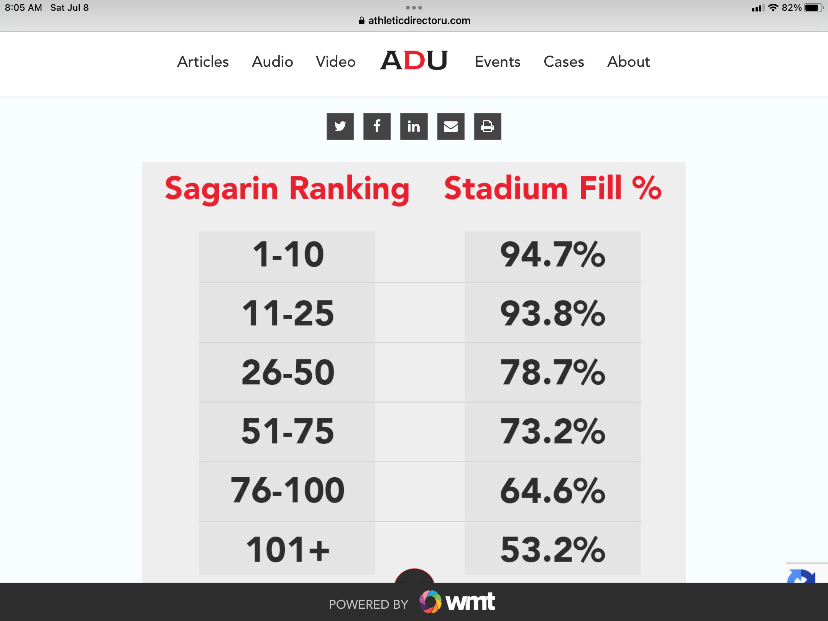Open the Articles menu item
828x621 pixels.
pos(203,62)
